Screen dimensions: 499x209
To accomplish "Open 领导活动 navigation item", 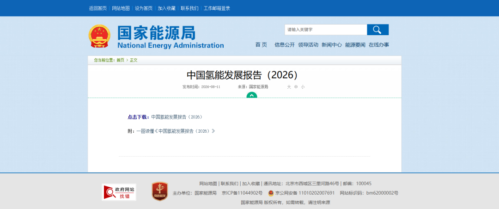I will 308,45.
